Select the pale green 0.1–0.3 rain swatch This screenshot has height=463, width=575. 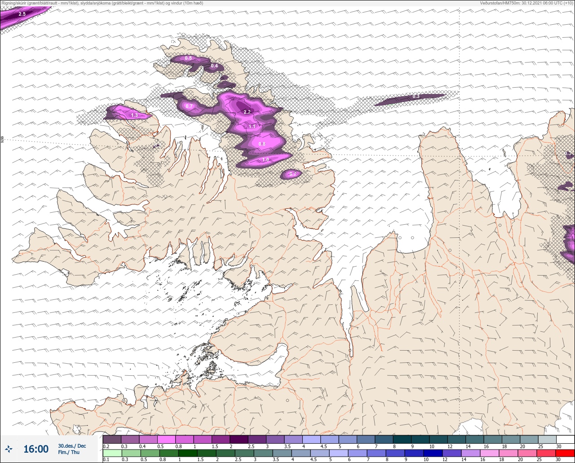point(112,453)
